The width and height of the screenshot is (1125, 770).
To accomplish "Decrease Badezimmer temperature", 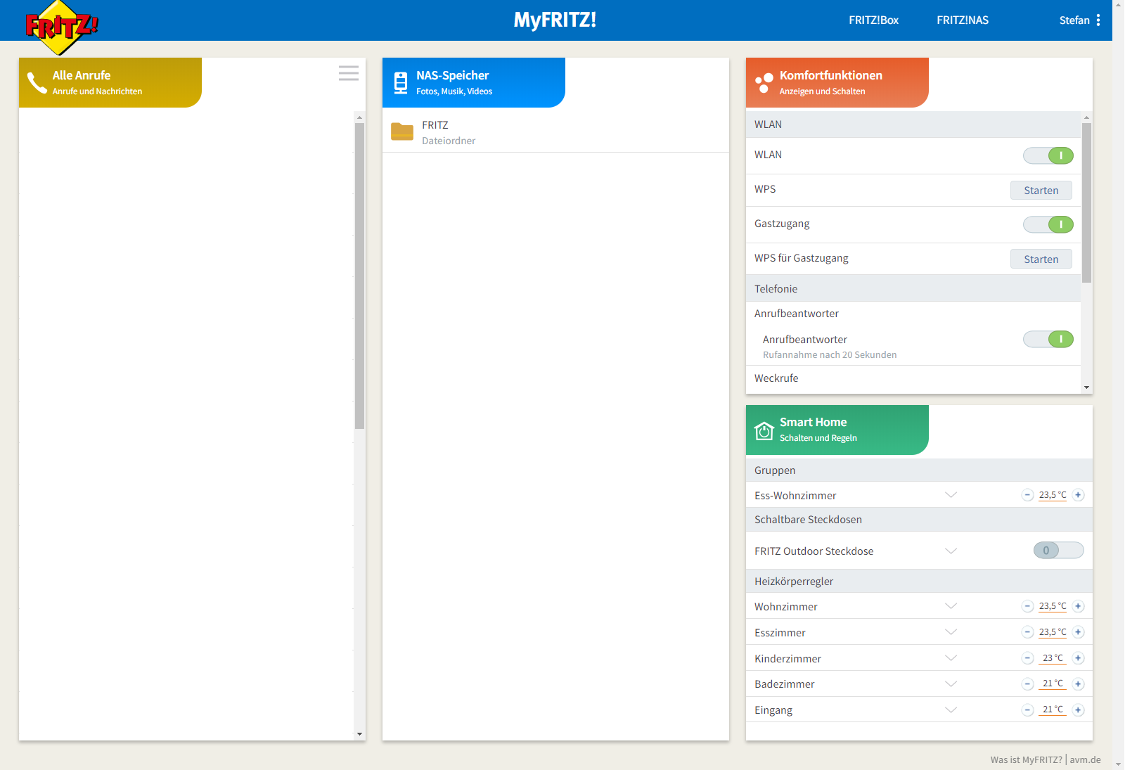I will [1028, 684].
